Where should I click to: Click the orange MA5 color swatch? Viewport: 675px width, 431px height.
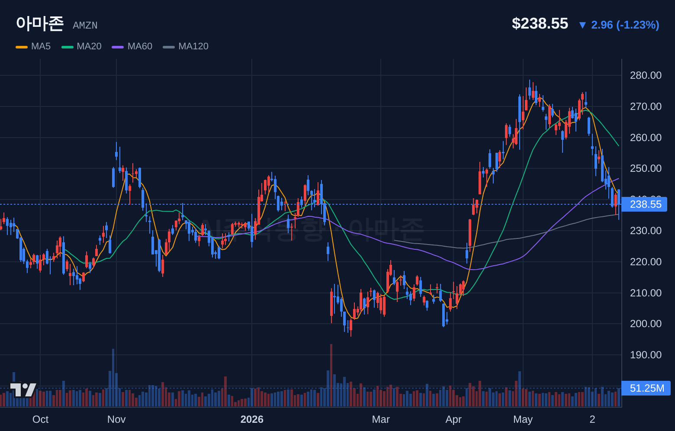(22, 47)
